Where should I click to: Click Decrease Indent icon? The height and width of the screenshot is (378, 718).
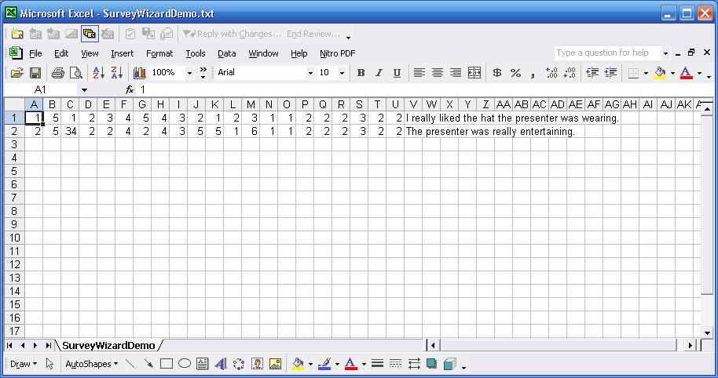592,73
